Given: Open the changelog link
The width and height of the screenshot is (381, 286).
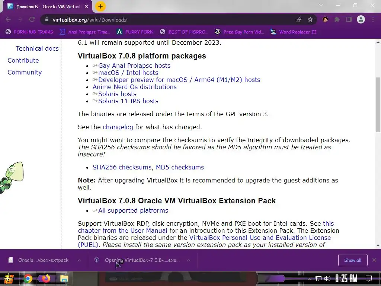Looking at the screenshot, I should click(x=118, y=127).
